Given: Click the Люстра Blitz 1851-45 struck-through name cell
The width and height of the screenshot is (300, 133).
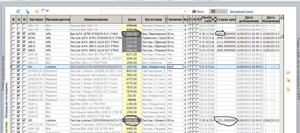Looking at the screenshot, I should pyautogui.click(x=96, y=30).
